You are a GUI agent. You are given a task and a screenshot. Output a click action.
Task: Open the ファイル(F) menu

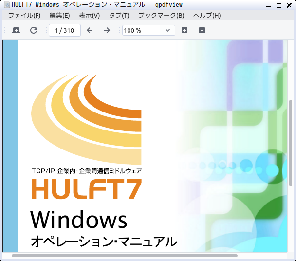tap(24, 15)
